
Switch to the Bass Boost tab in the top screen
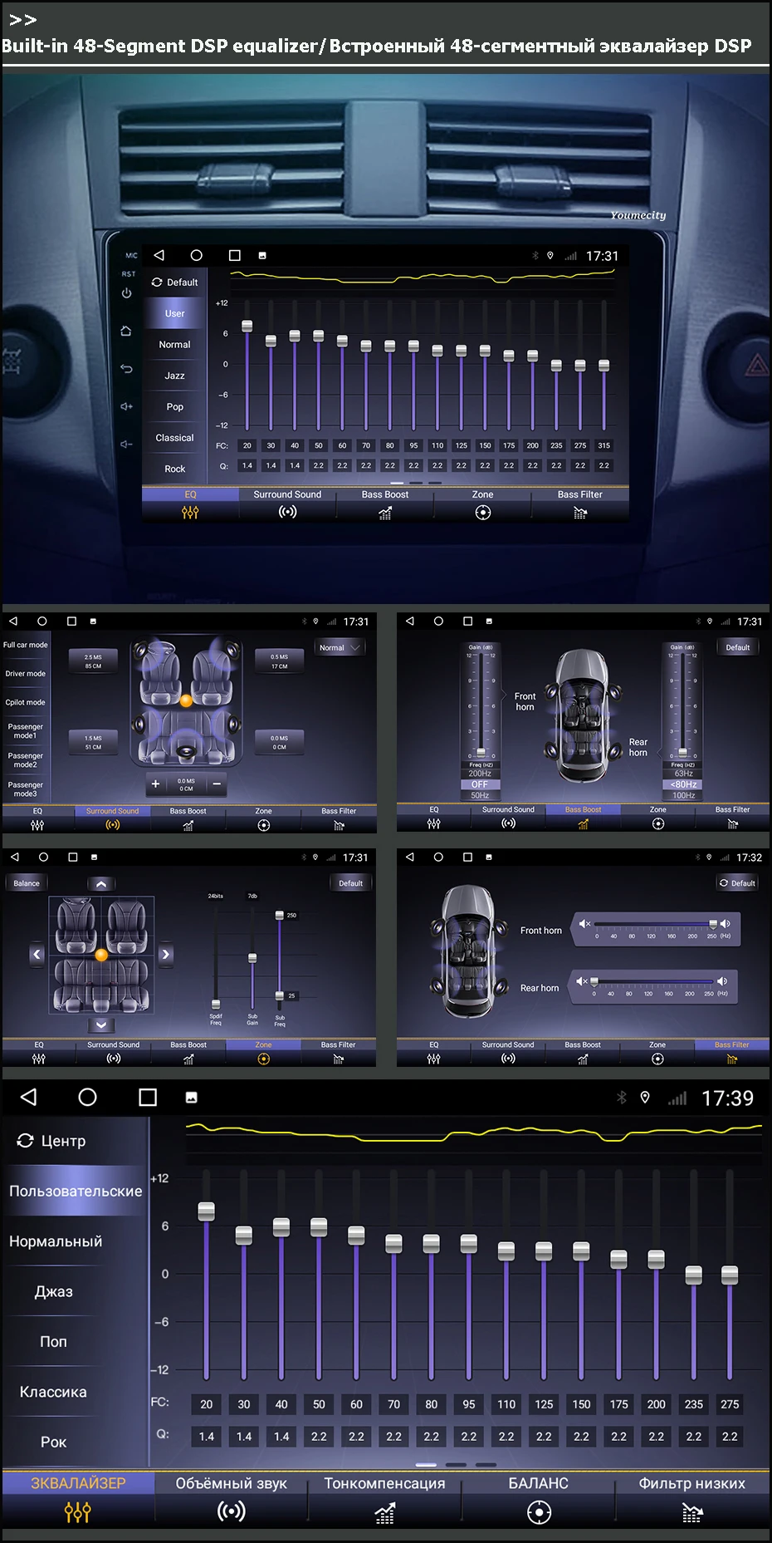point(385,494)
